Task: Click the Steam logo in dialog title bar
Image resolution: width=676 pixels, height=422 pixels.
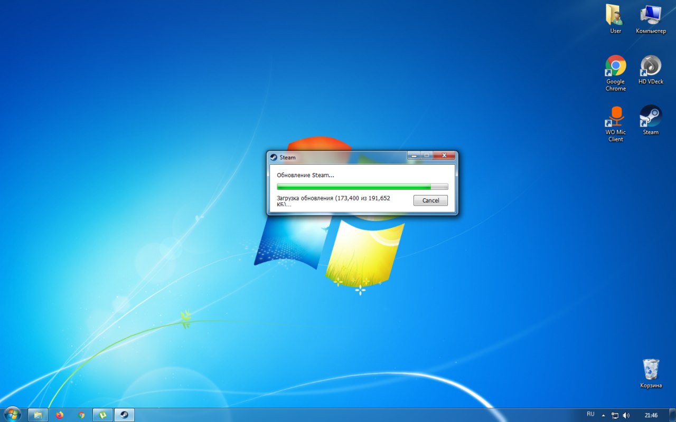Action: click(274, 157)
